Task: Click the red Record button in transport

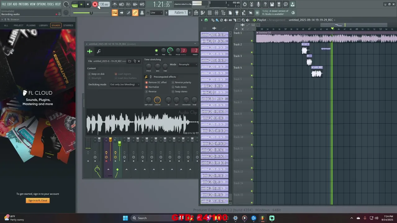Action: [x=95, y=4]
